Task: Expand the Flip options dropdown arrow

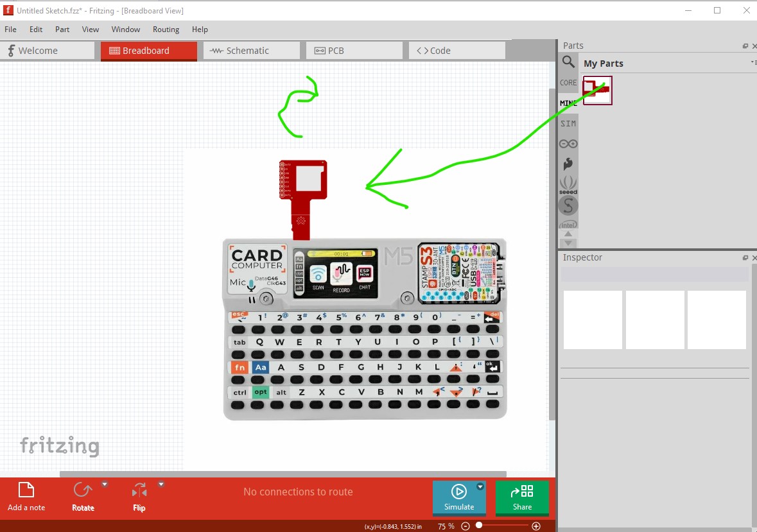Action: (161, 485)
